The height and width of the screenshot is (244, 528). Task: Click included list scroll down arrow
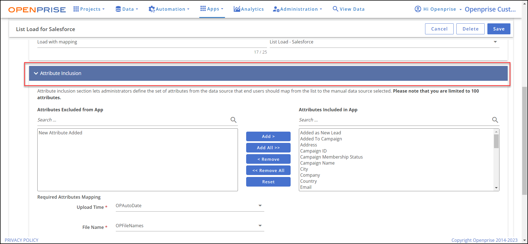[x=496, y=188]
